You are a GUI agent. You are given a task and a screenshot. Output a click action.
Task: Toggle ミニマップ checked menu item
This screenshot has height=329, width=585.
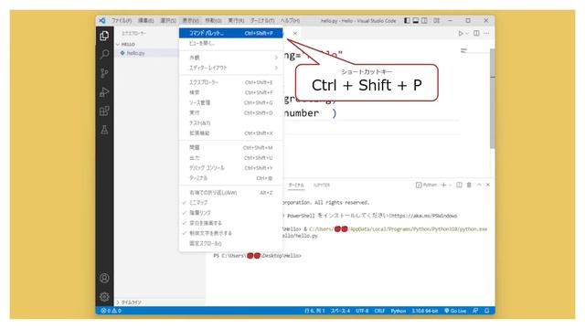coord(231,203)
